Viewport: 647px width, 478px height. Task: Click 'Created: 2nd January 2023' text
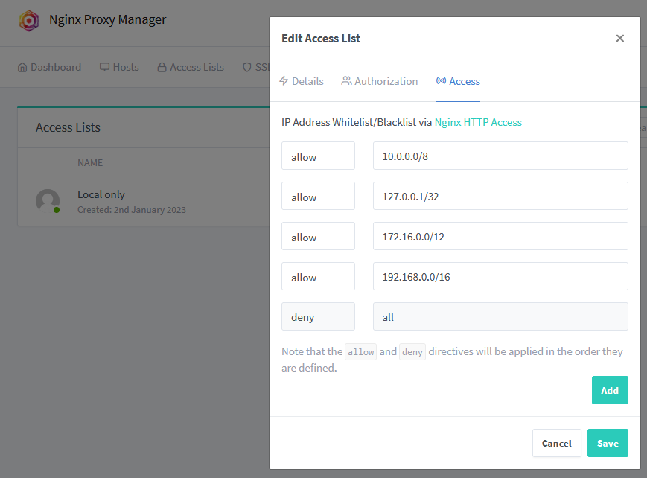132,210
